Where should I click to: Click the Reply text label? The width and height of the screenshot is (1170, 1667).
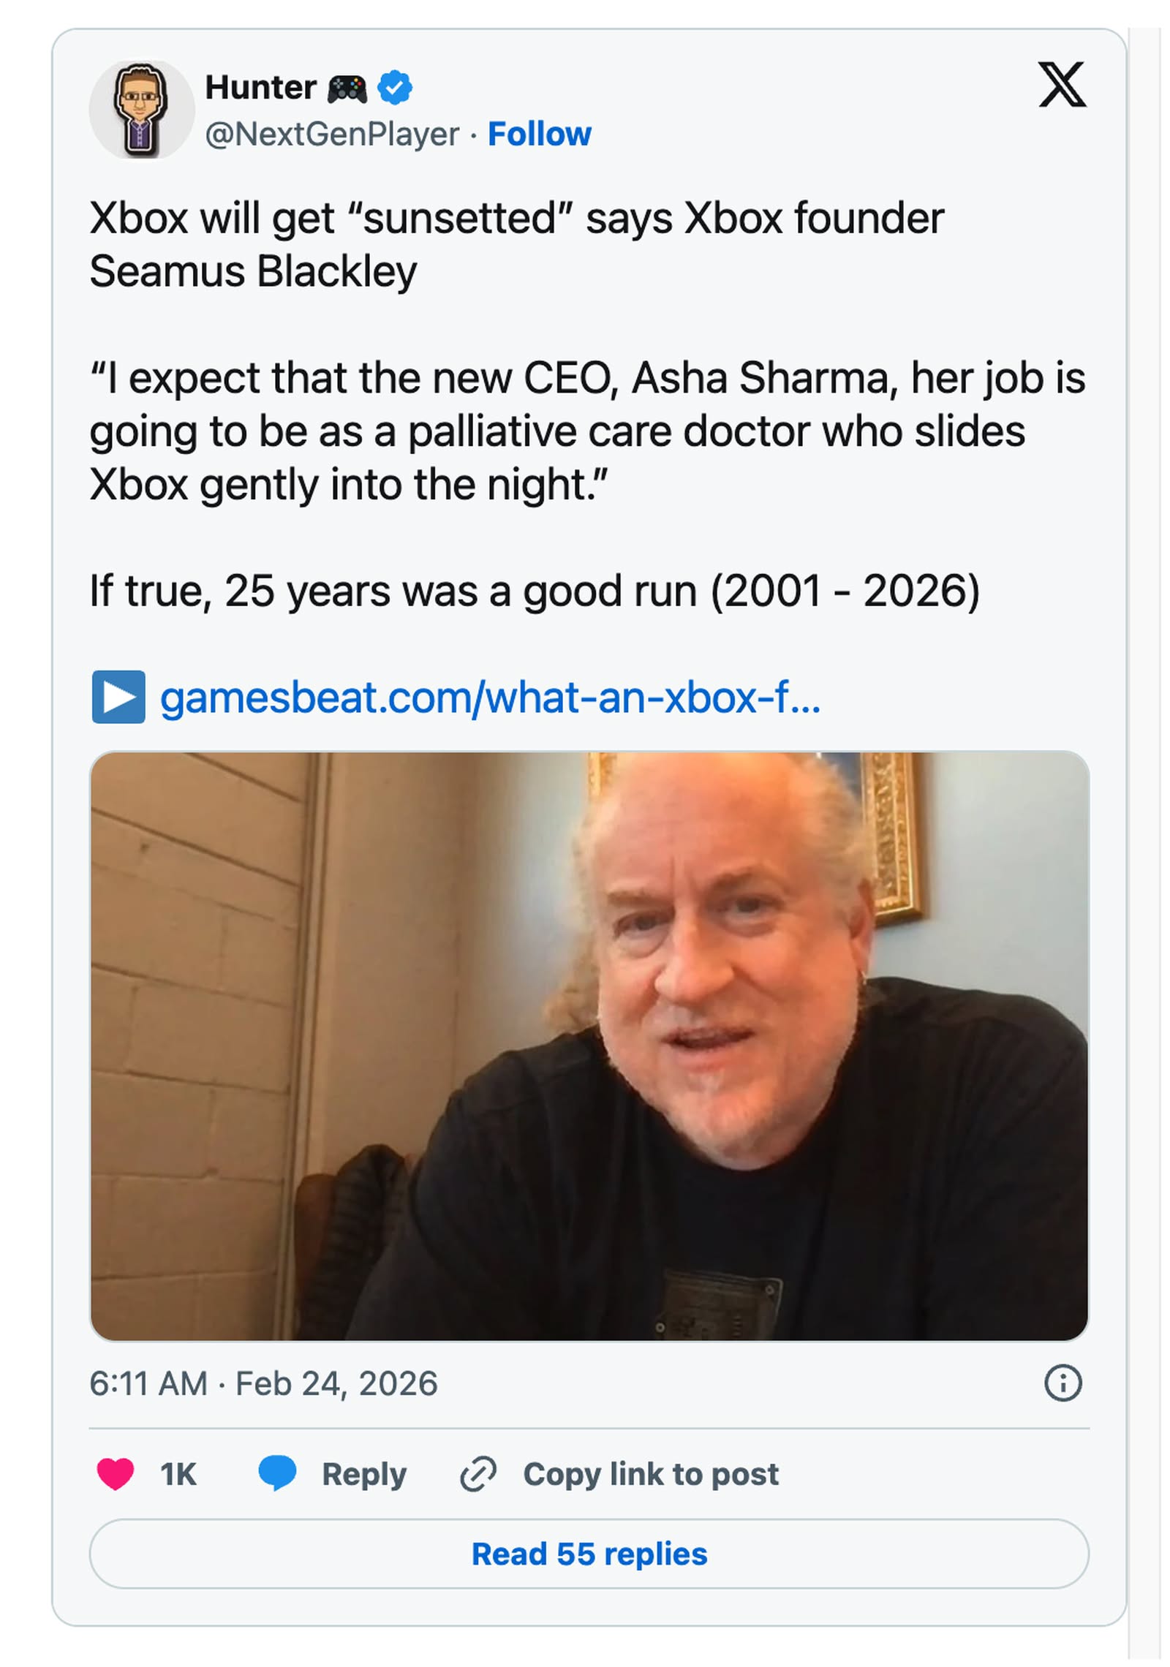click(x=364, y=1474)
